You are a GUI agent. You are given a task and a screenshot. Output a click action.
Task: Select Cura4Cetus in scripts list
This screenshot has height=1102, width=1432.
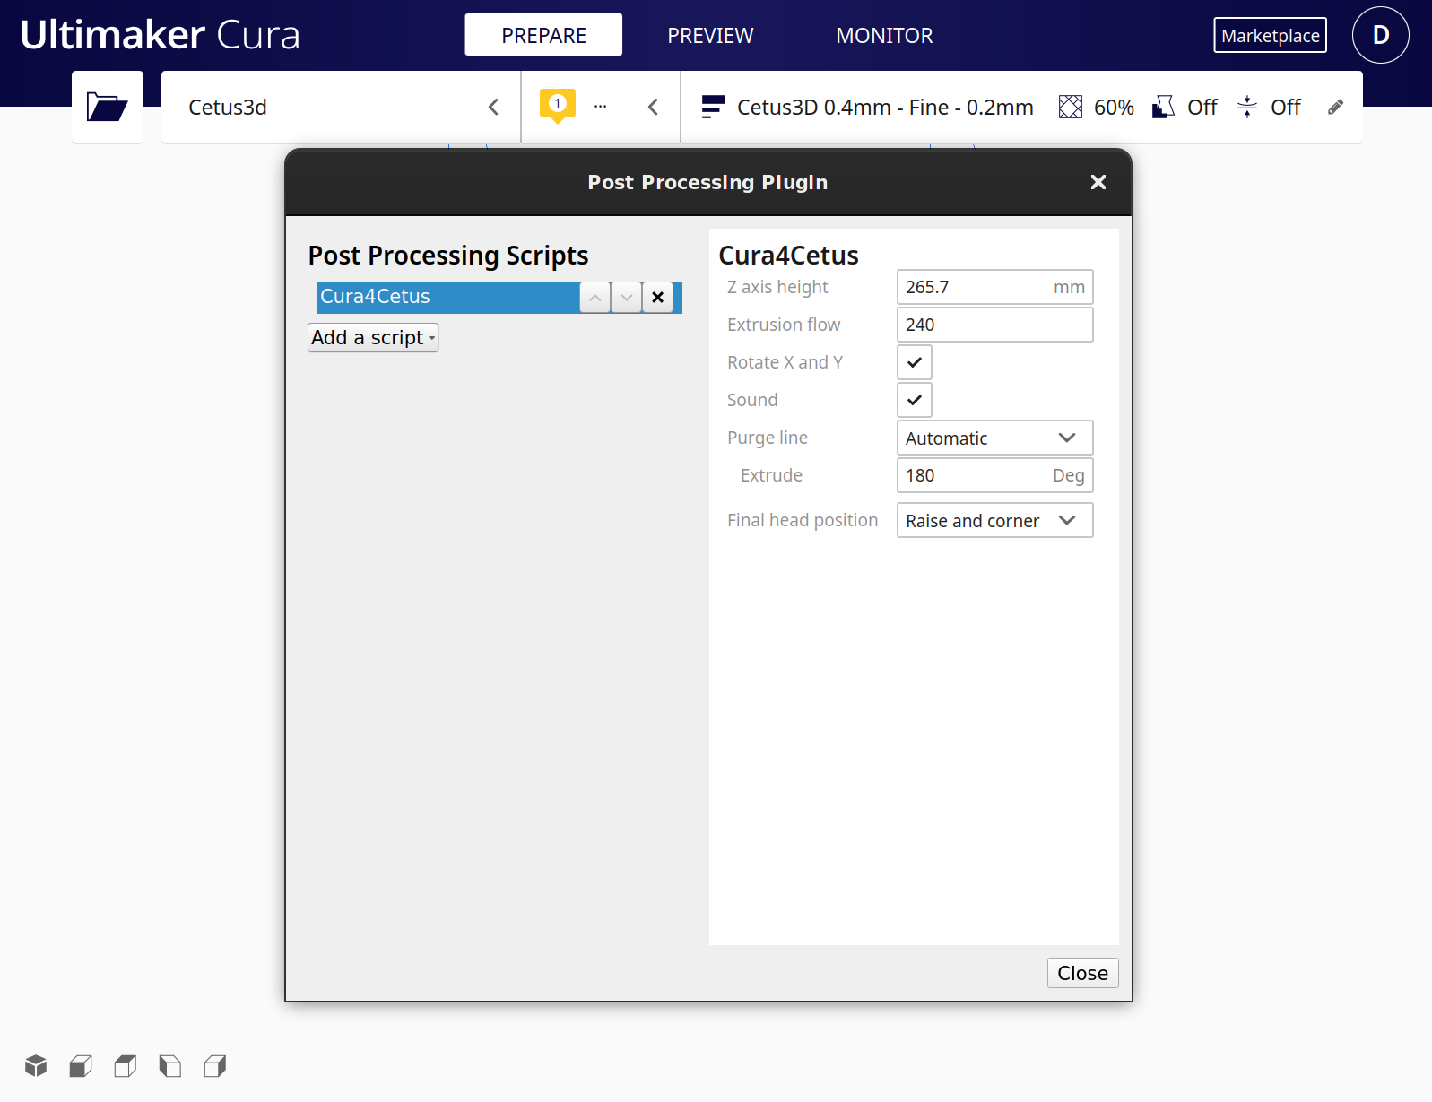click(x=448, y=297)
